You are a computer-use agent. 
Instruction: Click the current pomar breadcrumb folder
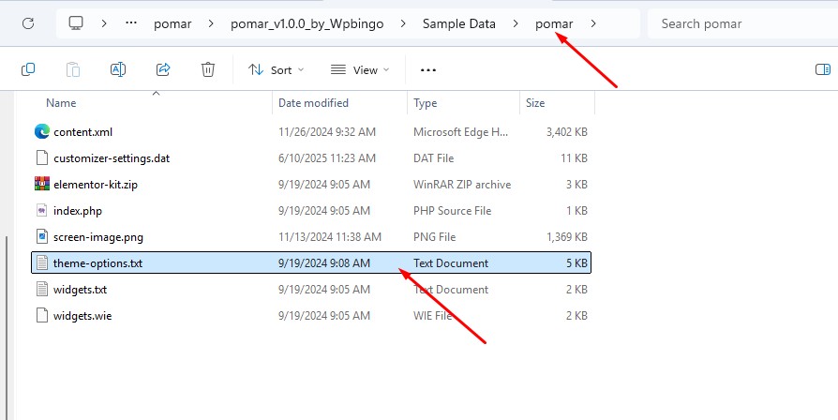[554, 24]
